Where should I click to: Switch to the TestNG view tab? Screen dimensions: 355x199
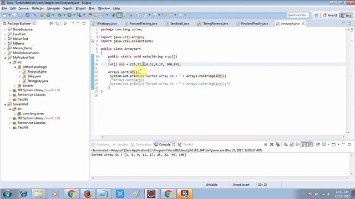tap(186, 145)
